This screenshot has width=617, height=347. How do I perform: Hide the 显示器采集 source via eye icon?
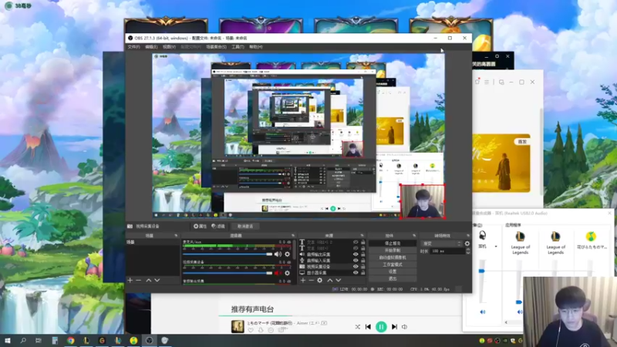click(356, 273)
